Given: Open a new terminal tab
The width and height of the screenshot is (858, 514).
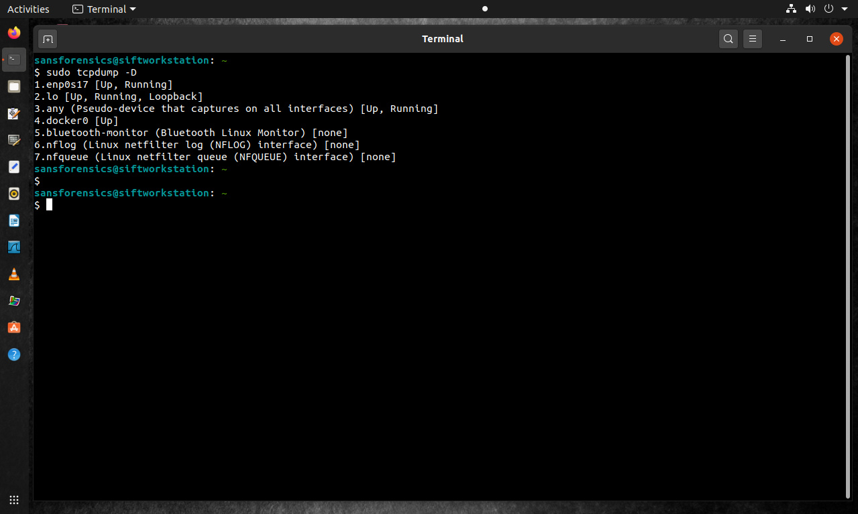Looking at the screenshot, I should point(48,39).
